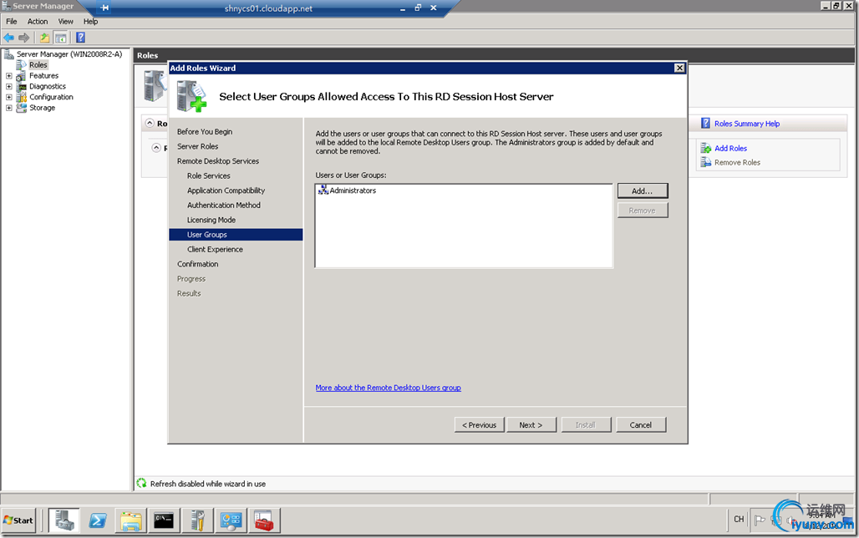Open the View menu
The height and width of the screenshot is (538, 859).
[x=66, y=22]
